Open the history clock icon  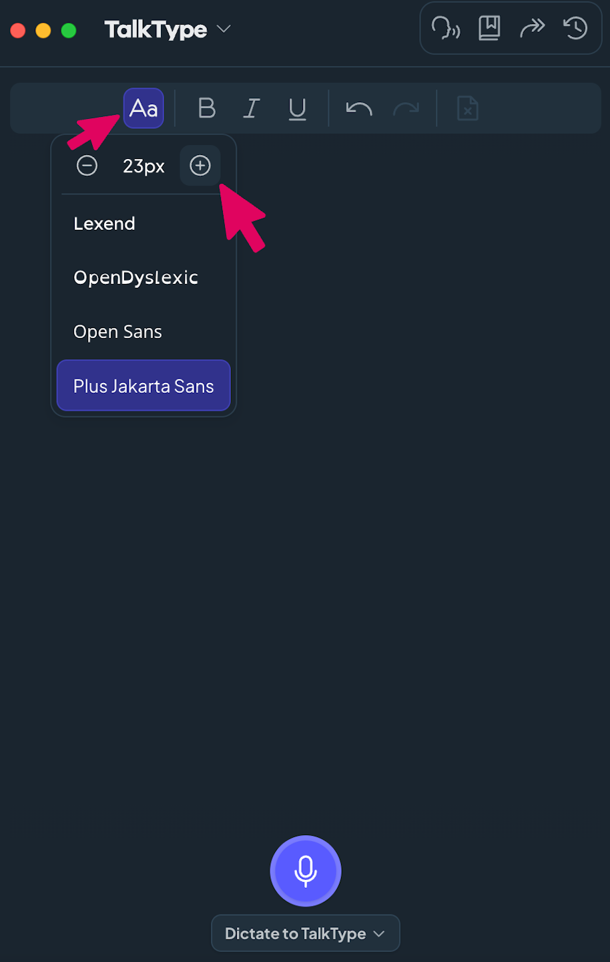[575, 28]
